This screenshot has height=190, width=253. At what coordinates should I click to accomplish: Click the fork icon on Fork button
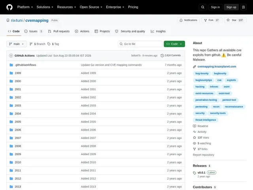point(206,20)
